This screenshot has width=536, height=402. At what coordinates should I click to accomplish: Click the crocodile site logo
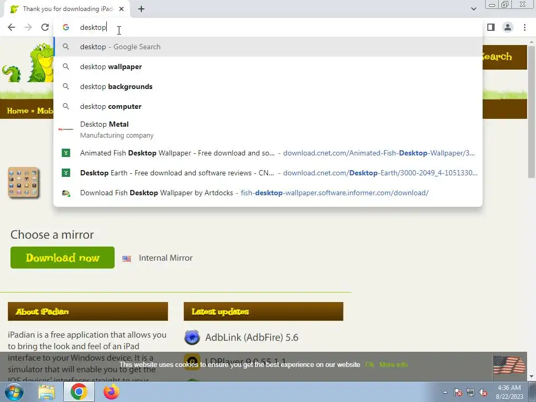tap(28, 63)
